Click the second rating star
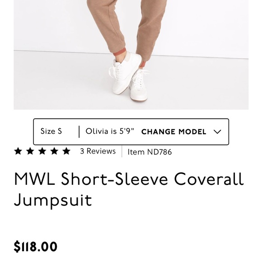The width and height of the screenshot is (262, 262). (x=30, y=151)
